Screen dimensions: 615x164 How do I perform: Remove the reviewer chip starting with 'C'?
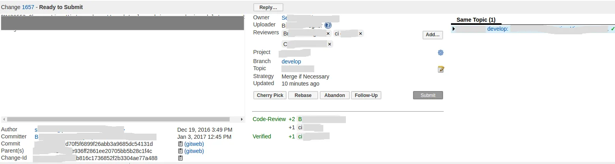[x=329, y=44]
